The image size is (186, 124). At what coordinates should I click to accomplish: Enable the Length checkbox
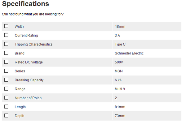(6, 107)
